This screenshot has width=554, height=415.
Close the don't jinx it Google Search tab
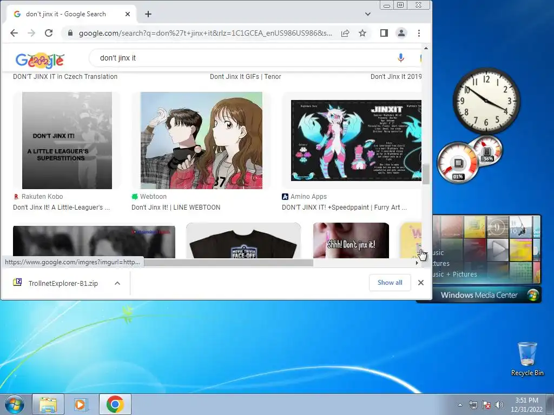tap(128, 14)
